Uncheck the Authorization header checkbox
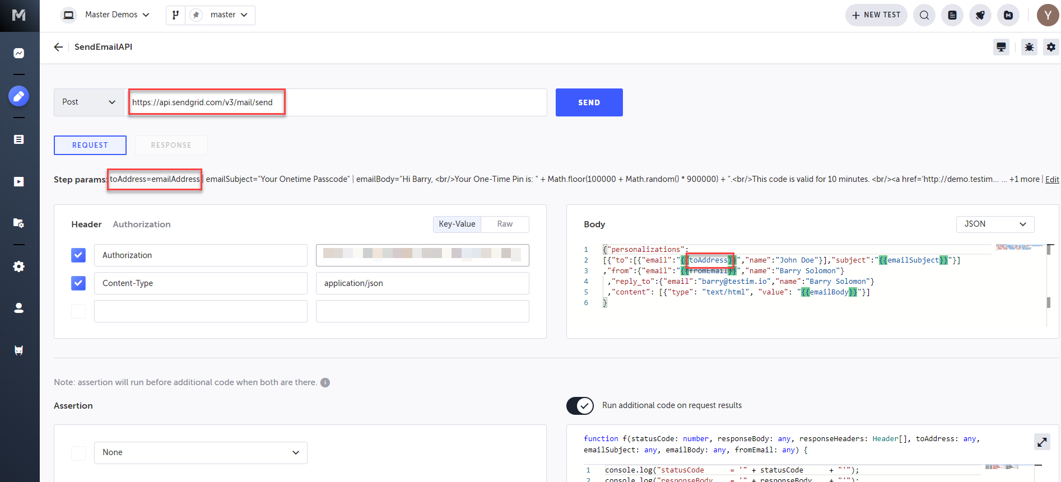The height and width of the screenshot is (482, 1061). point(78,255)
